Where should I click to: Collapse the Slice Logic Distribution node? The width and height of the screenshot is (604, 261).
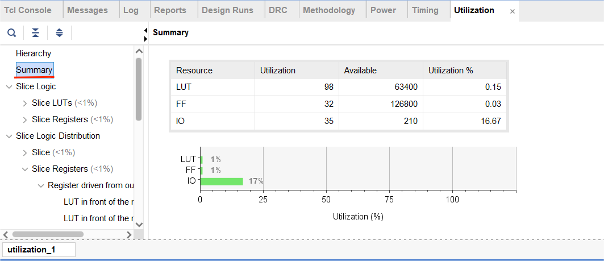coord(9,136)
